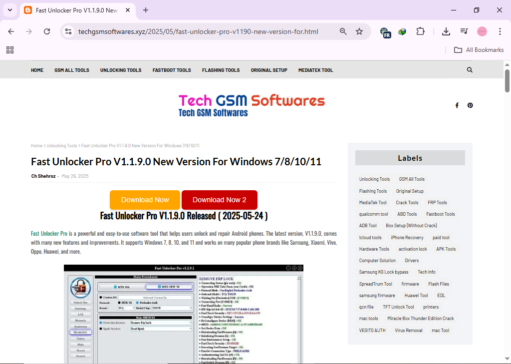Open the Miracle Box Thunder Edition Crack label
511x364 pixels.
click(x=420, y=319)
